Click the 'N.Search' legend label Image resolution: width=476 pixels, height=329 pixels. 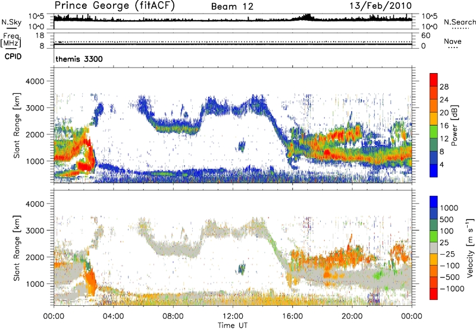pos(459,22)
